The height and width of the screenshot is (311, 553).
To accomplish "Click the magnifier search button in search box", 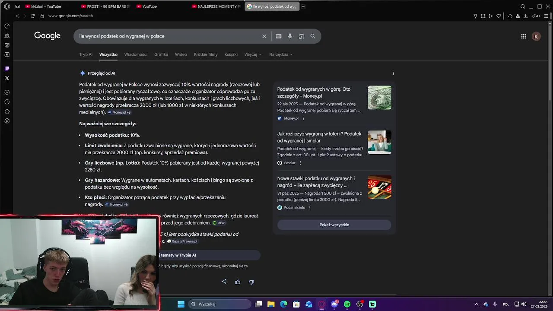I will tap(313, 36).
